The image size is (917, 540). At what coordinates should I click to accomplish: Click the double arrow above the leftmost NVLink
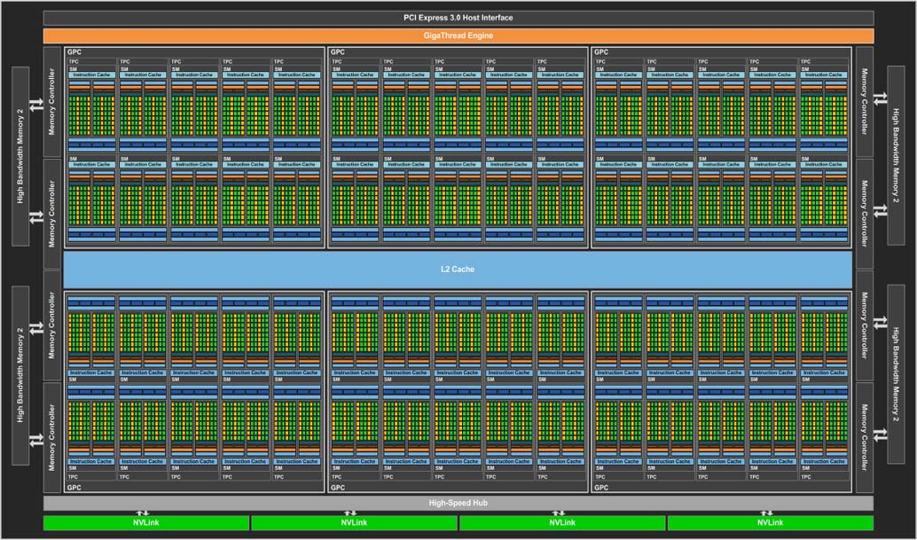coord(143,513)
